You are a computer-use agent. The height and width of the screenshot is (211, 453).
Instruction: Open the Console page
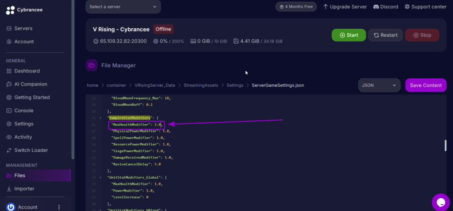tap(24, 111)
